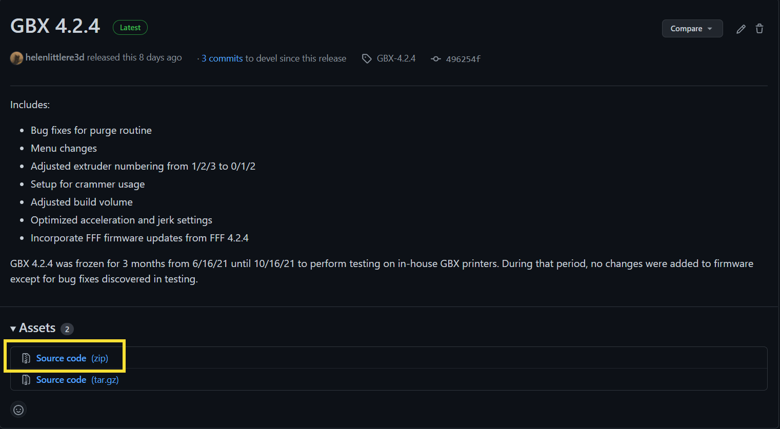780x429 pixels.
Task: Click 'Setup for crammer usage' item
Action: pos(88,184)
